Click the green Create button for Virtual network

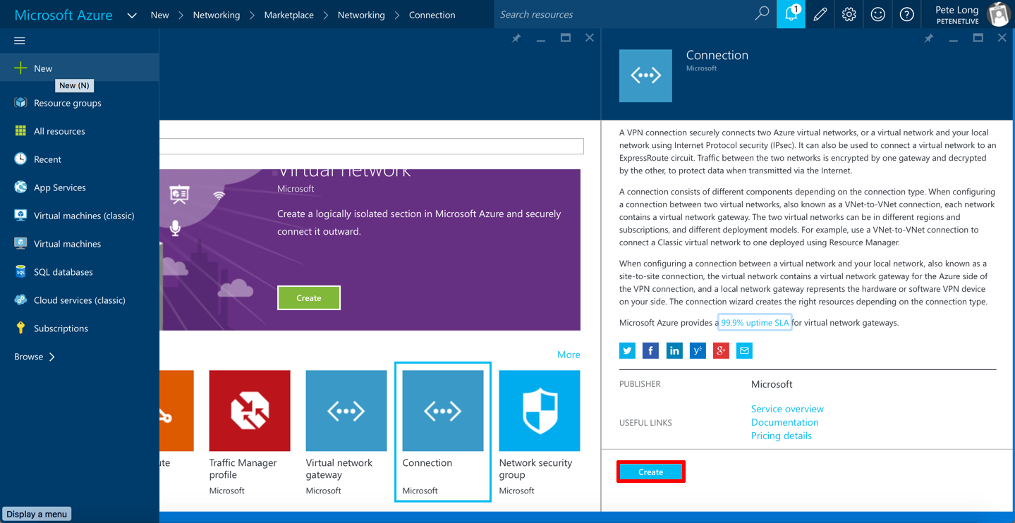[309, 298]
